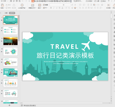Toggle Strikethrough formatting
This screenshot has width=115, height=107.
[60, 8]
